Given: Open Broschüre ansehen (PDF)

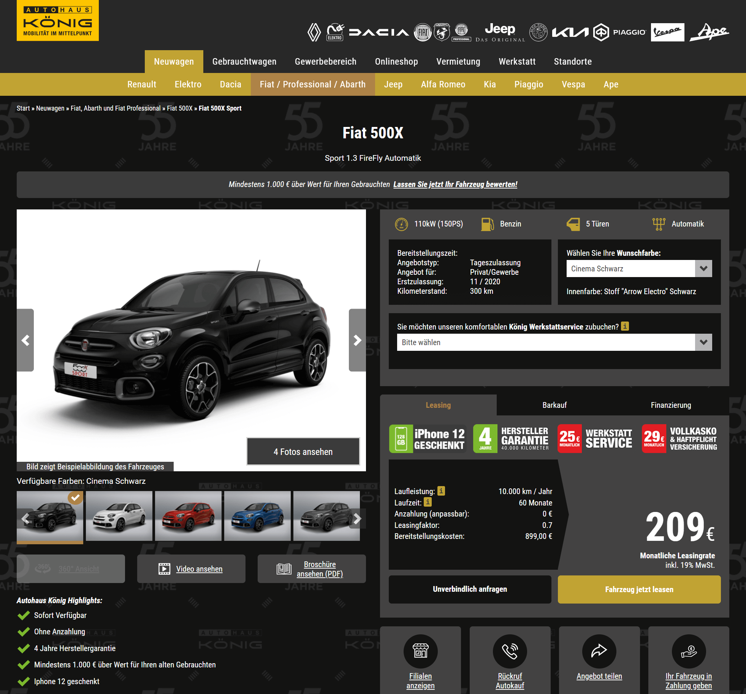Looking at the screenshot, I should 312,569.
